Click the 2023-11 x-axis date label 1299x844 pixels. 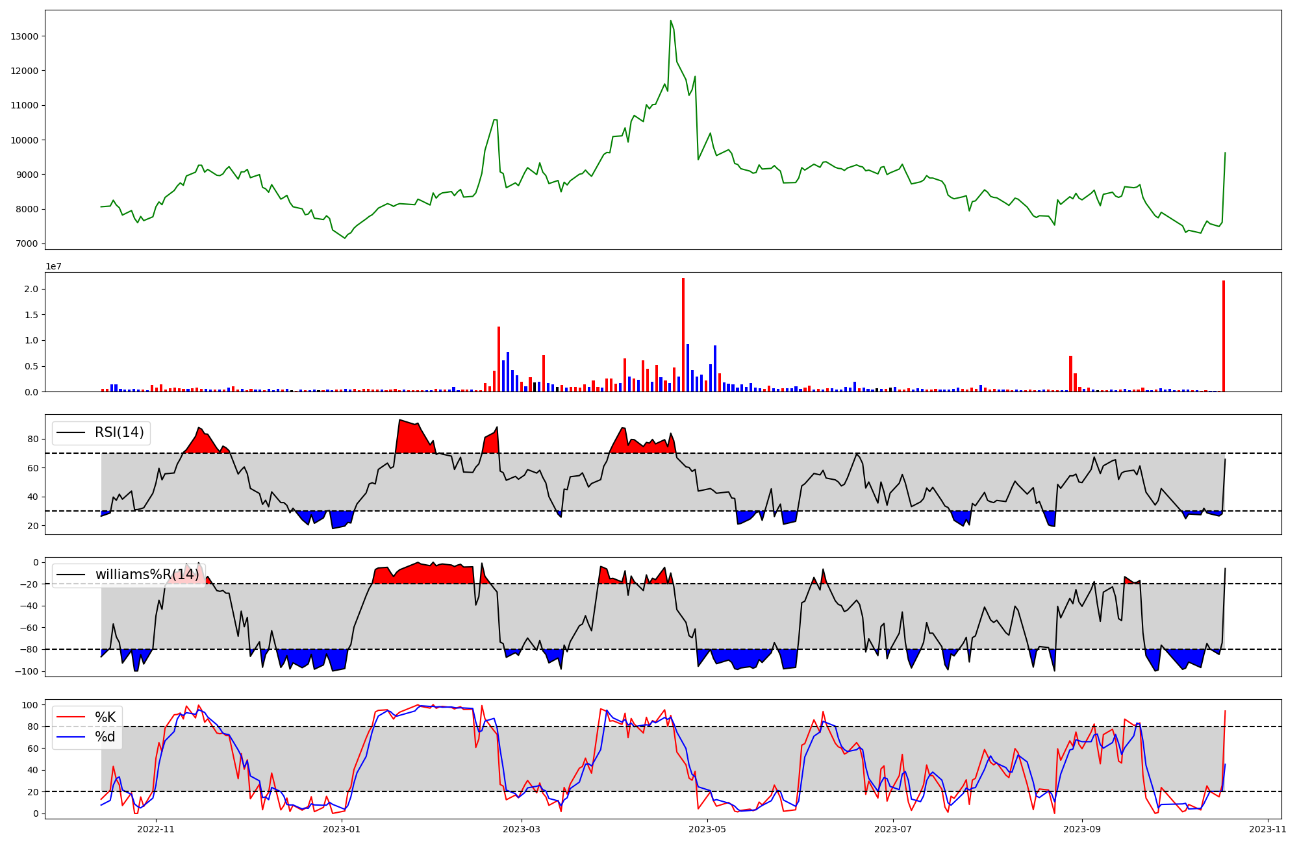click(x=1268, y=829)
